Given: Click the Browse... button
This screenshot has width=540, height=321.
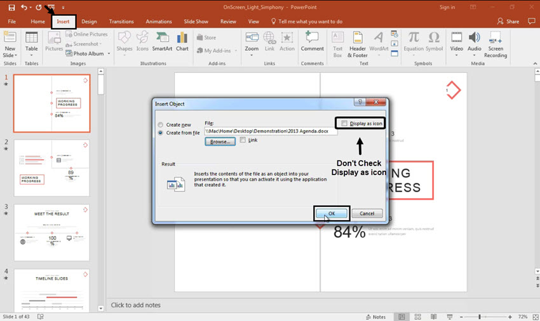Looking at the screenshot, I should coord(220,142).
